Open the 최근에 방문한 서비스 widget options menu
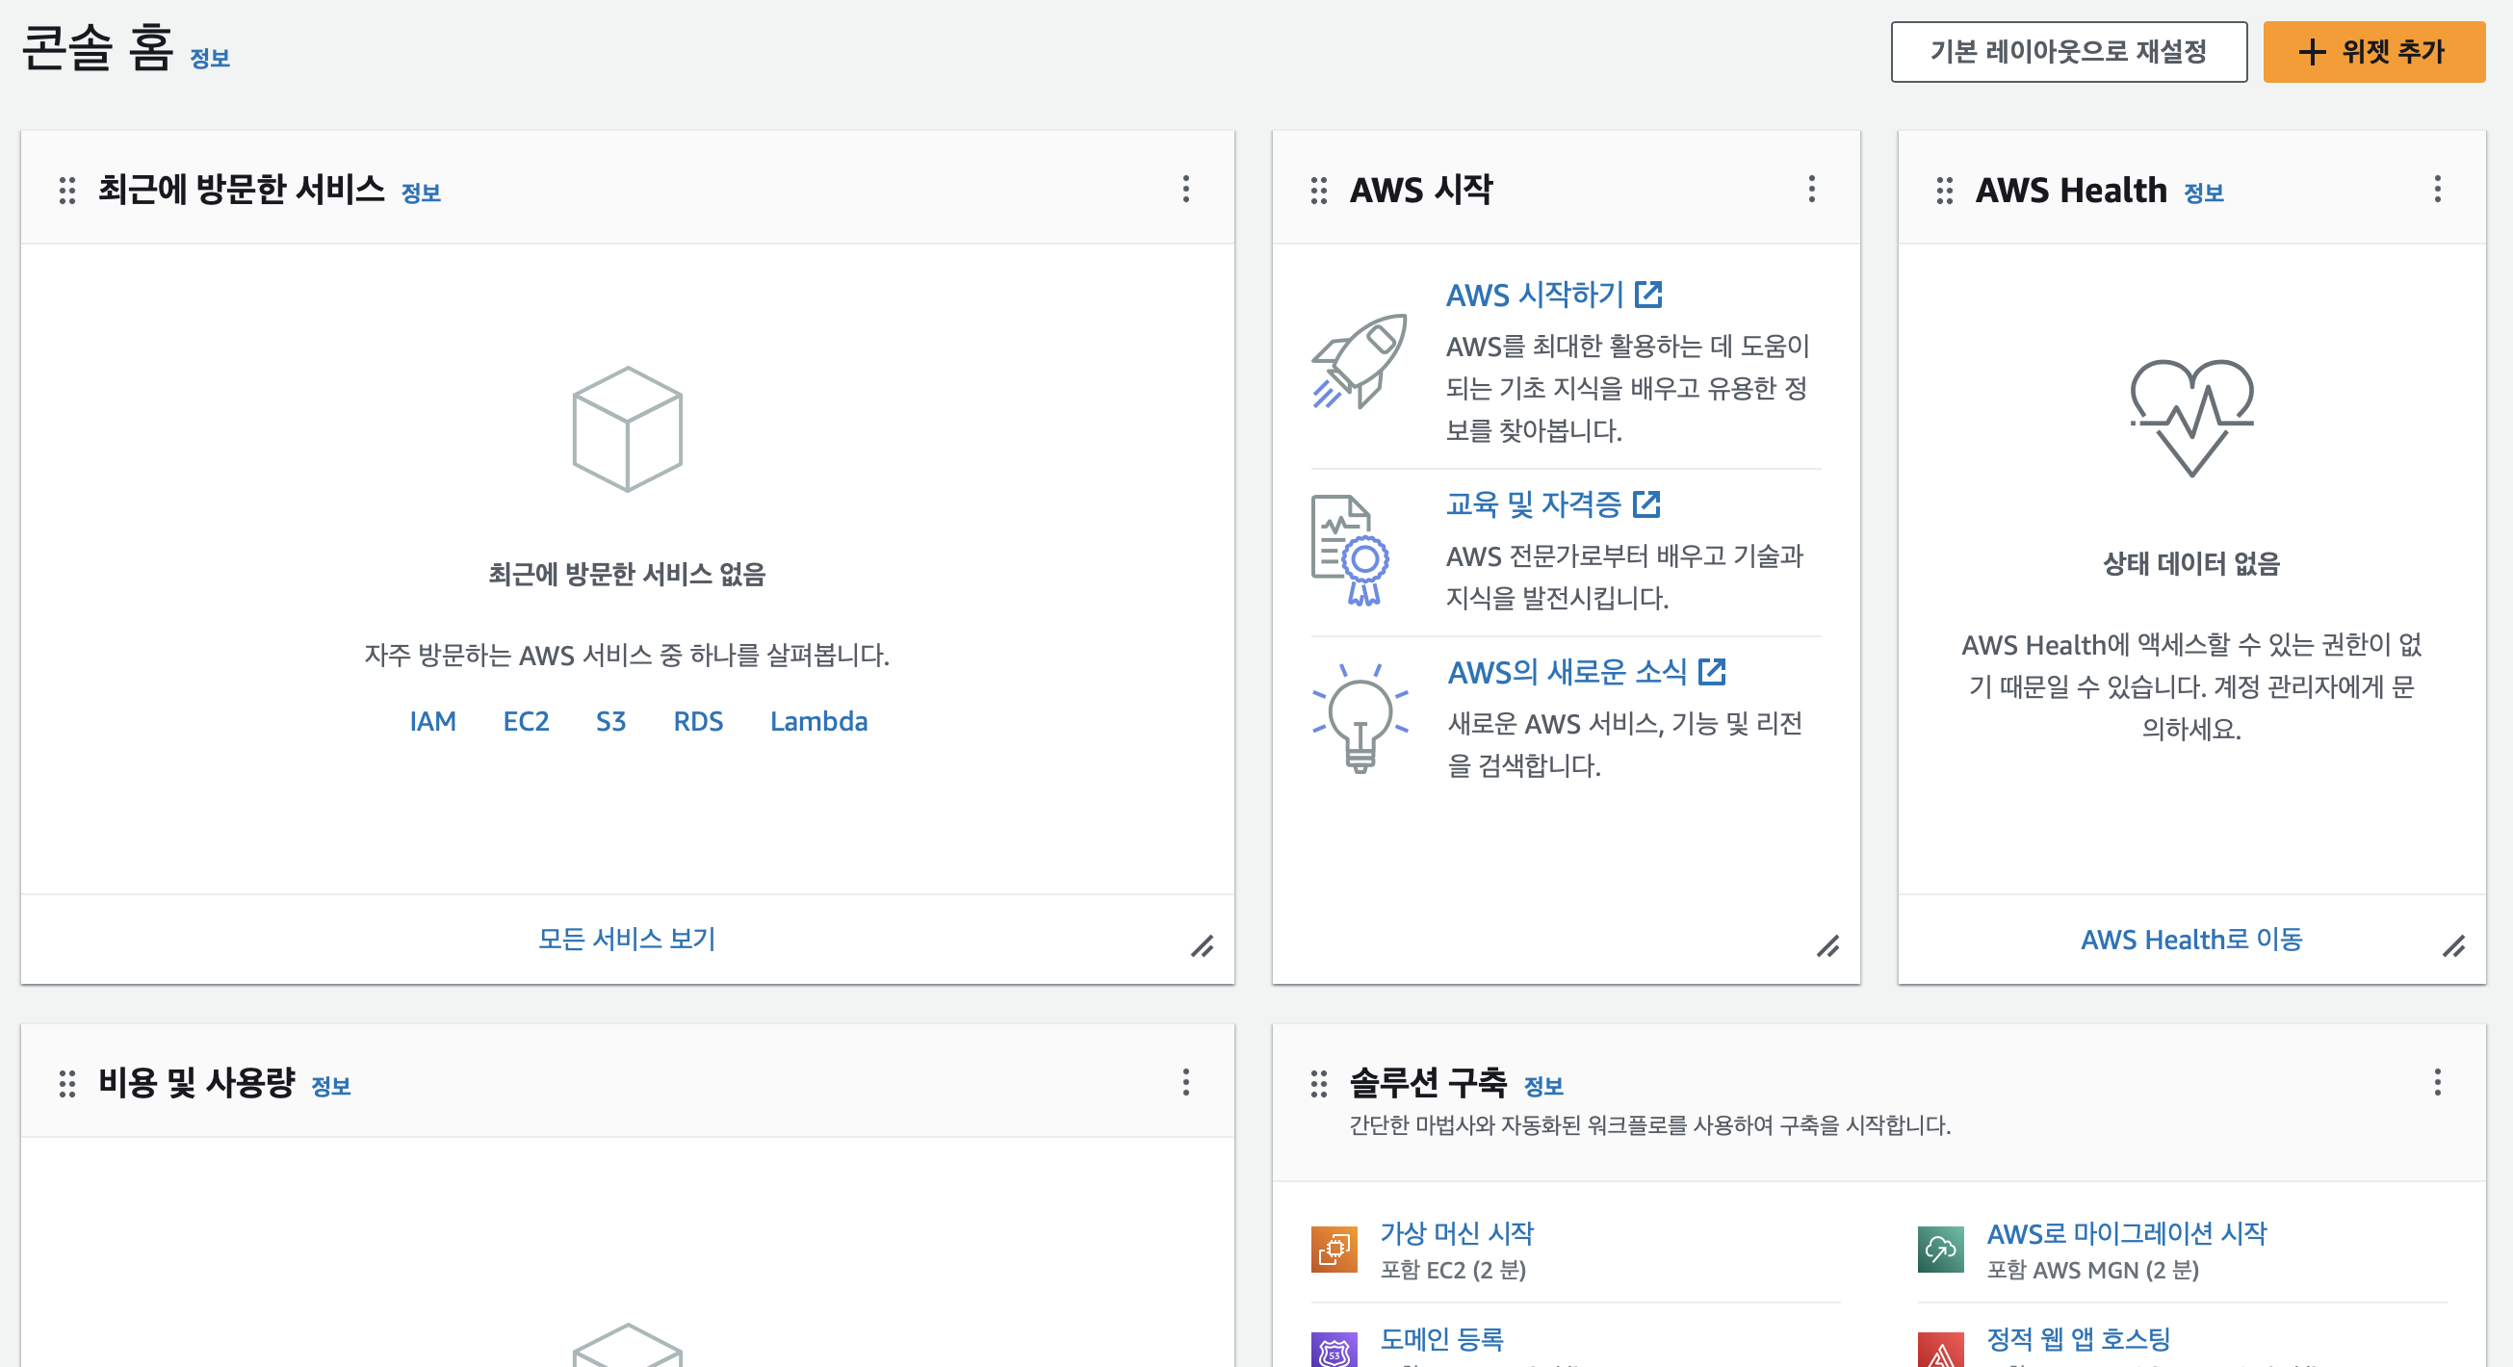Viewport: 2513px width, 1367px height. coord(1186,189)
